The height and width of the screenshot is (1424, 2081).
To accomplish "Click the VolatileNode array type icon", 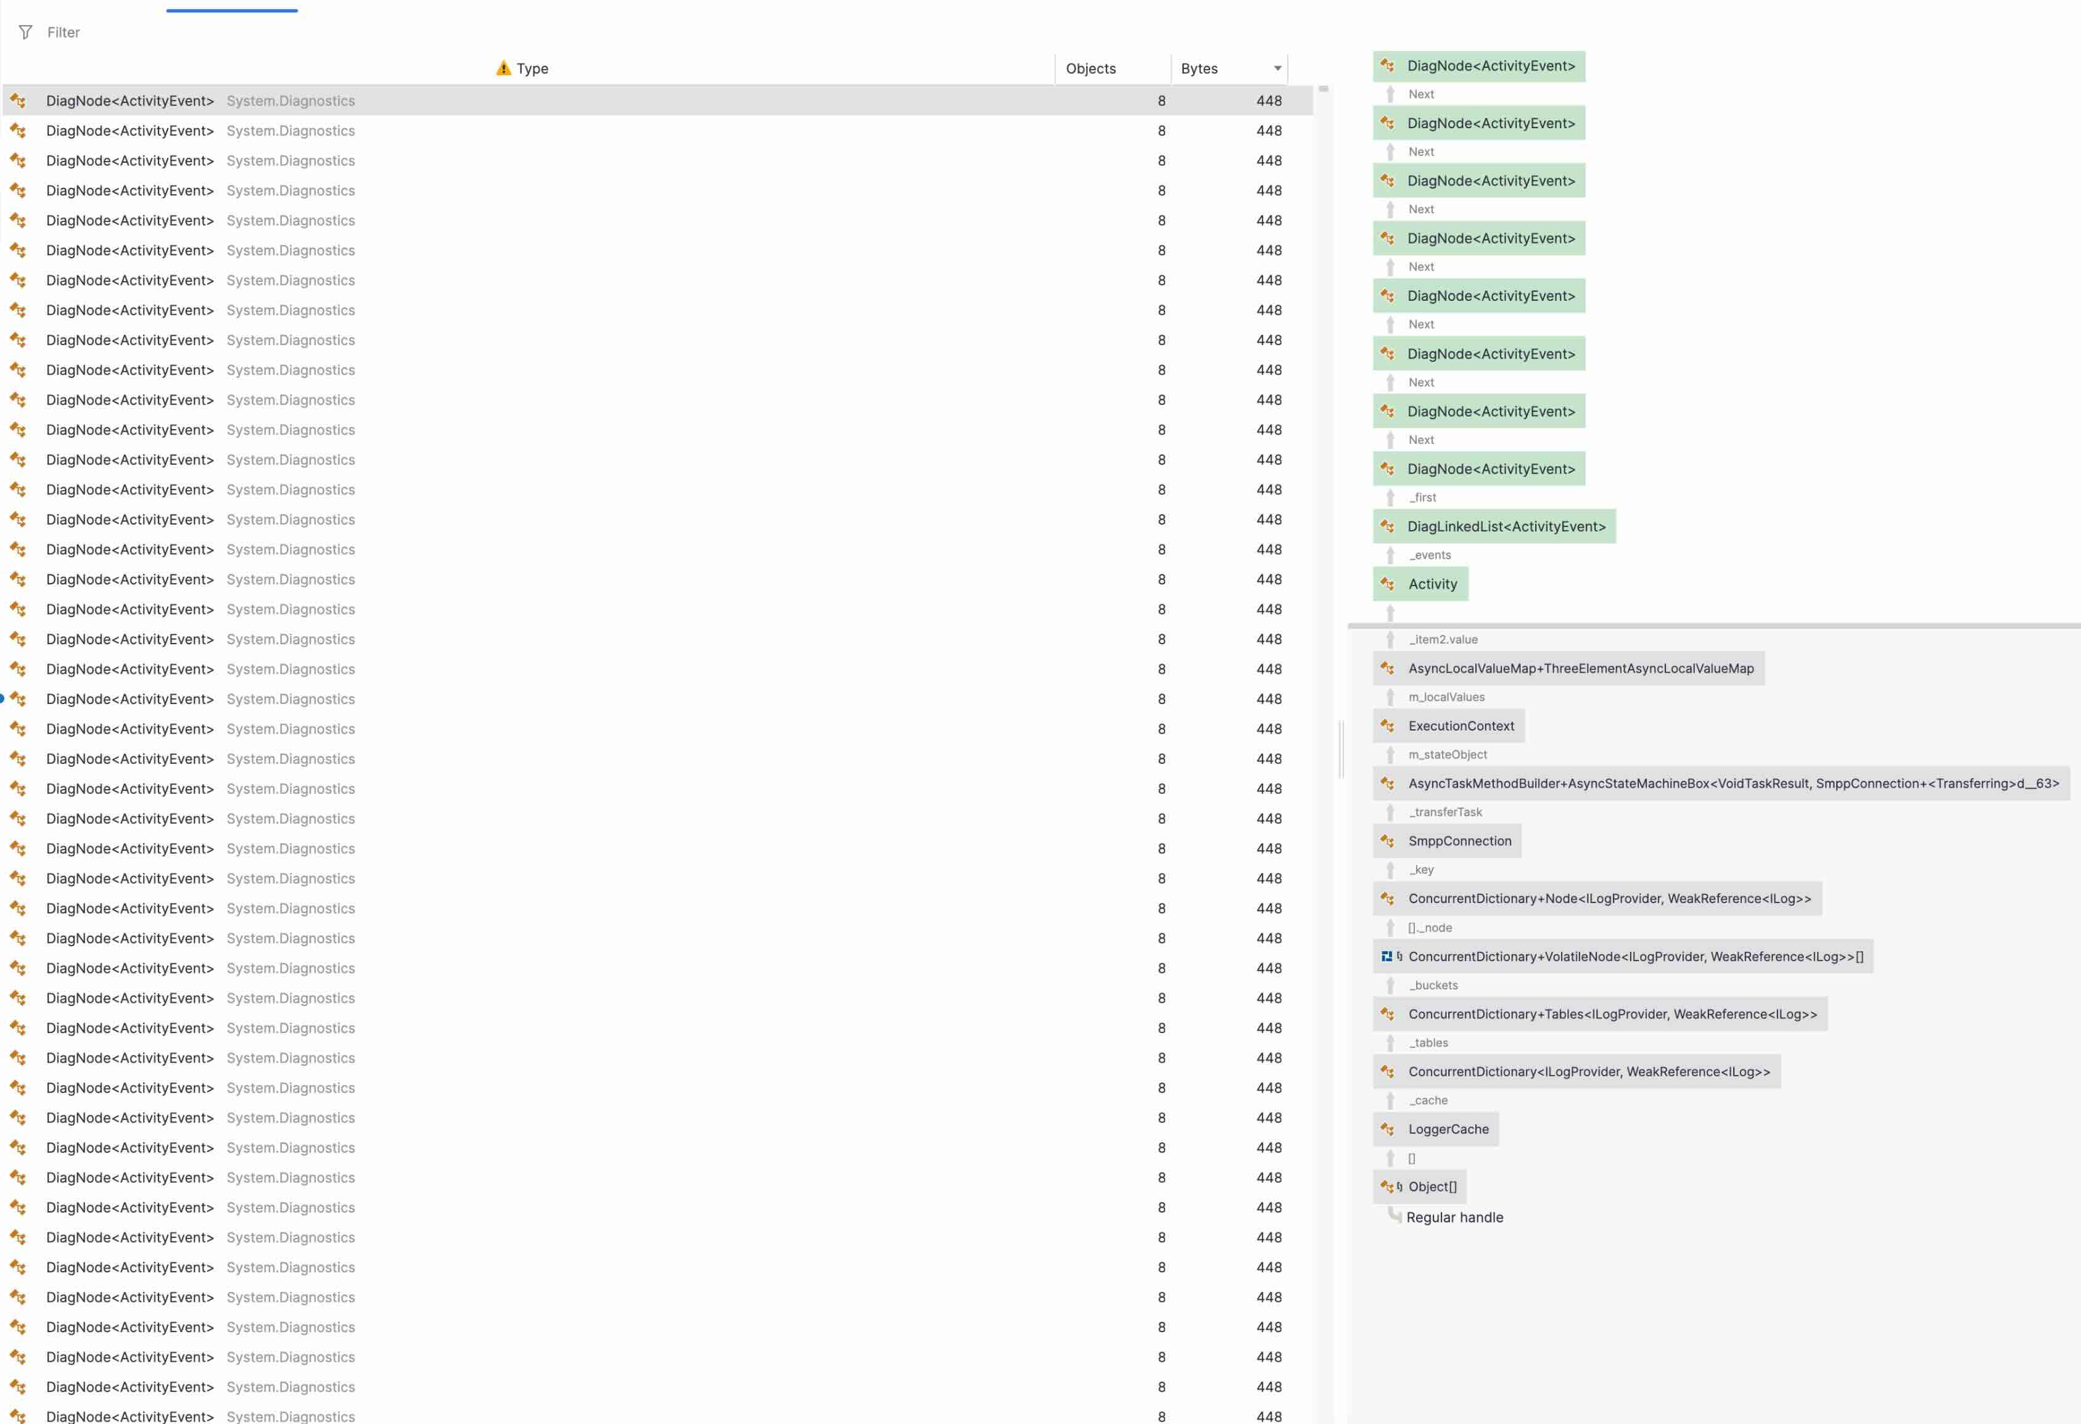I will click(x=1388, y=956).
